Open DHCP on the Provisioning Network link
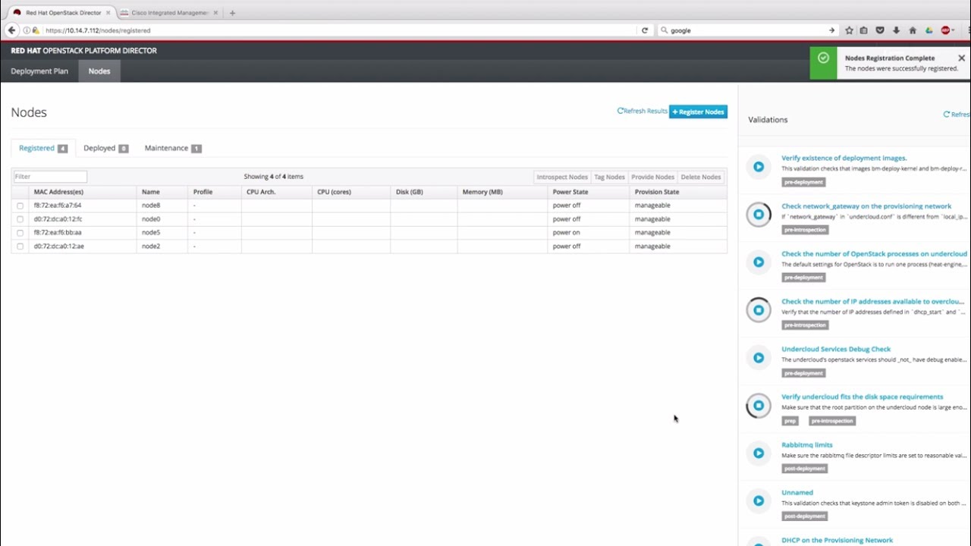The width and height of the screenshot is (971, 546). click(837, 540)
